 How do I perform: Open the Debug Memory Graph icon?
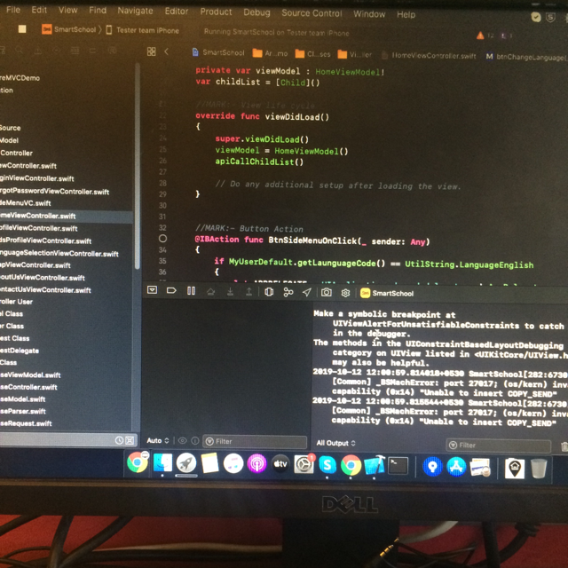288,292
